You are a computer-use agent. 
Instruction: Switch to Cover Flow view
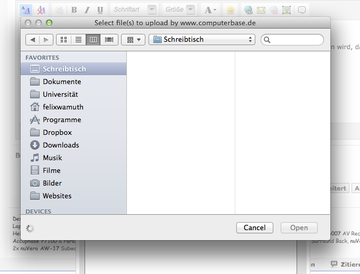tap(109, 40)
